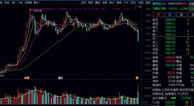Toggle the panel icon beside the diamond
This screenshot has width=194, height=106.
tap(140, 7)
